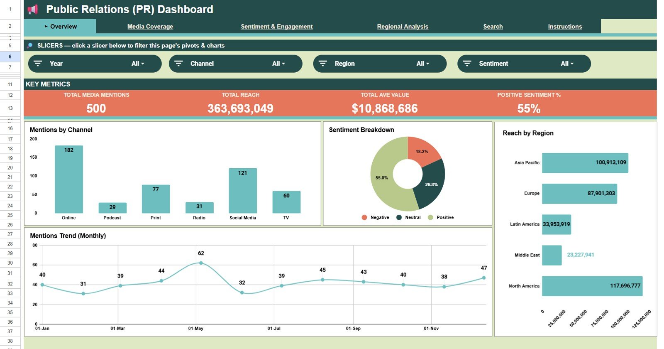Screen dimensions: 664x349
Task: Select the Overview tab
Action: (60, 26)
